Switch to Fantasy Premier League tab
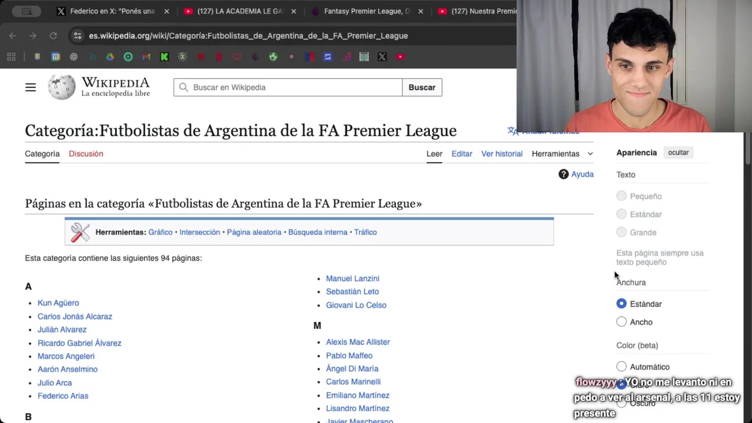The width and height of the screenshot is (752, 423). point(367,11)
